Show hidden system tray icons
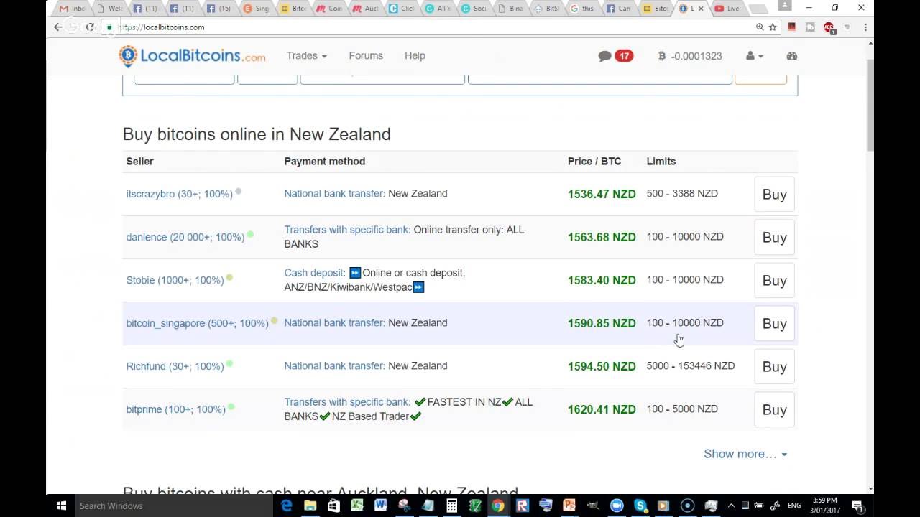The height and width of the screenshot is (517, 920). click(x=732, y=506)
